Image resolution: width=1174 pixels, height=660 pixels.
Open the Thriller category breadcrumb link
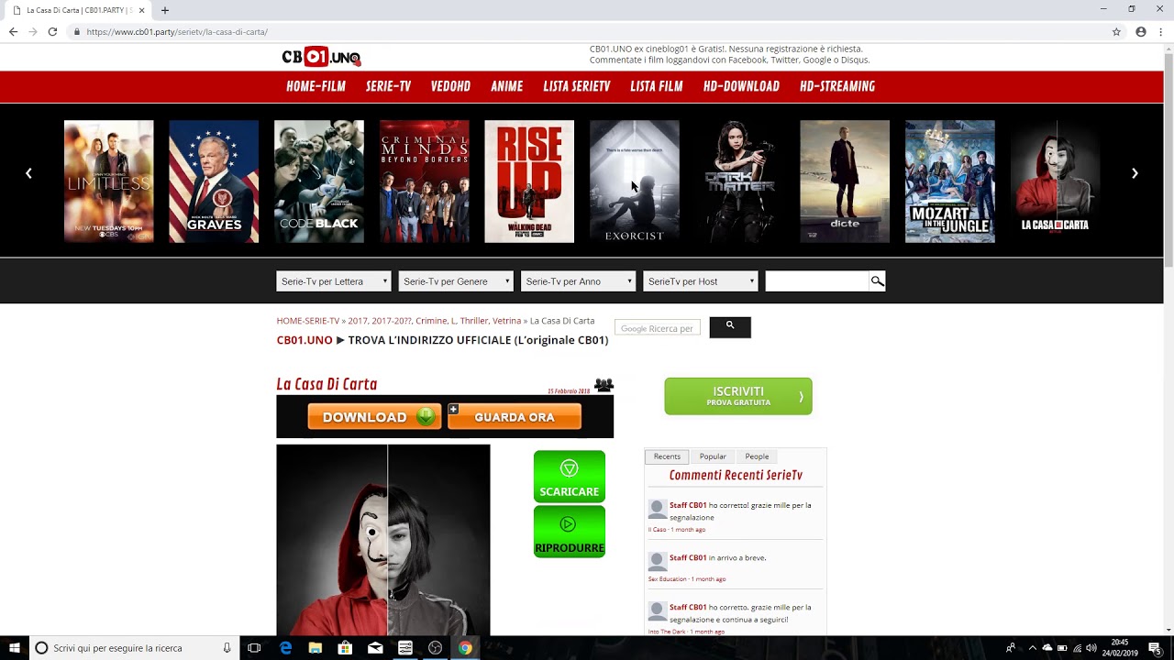(x=474, y=321)
